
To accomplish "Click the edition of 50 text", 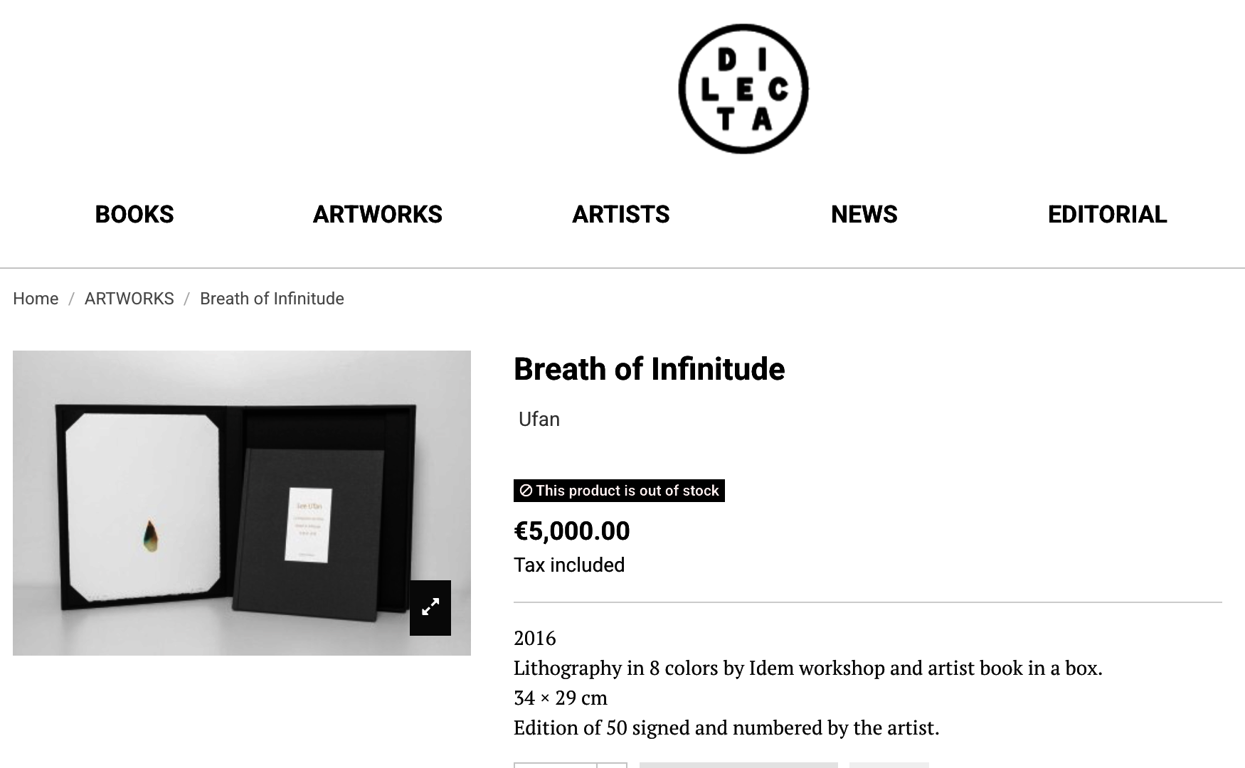I will (x=726, y=728).
